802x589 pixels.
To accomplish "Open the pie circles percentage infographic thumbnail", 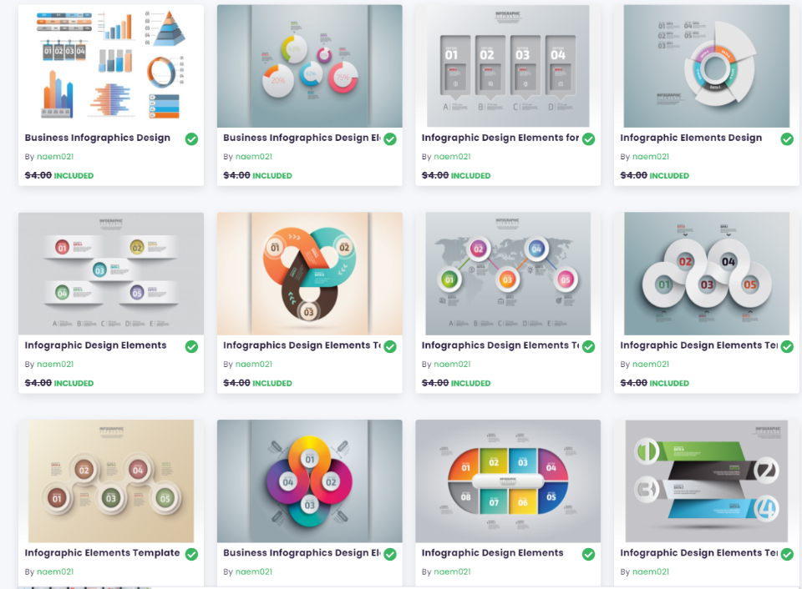I will coord(309,66).
